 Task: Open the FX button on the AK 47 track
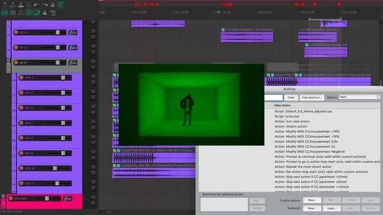click(x=73, y=63)
